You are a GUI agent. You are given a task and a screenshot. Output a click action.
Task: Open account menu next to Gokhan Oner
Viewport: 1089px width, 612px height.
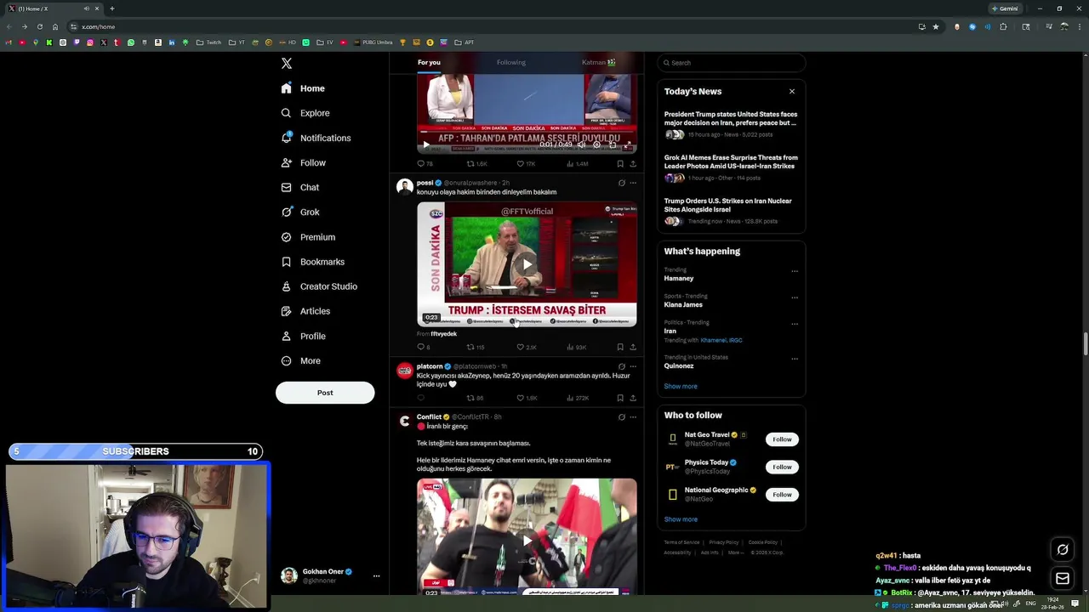[x=376, y=576]
